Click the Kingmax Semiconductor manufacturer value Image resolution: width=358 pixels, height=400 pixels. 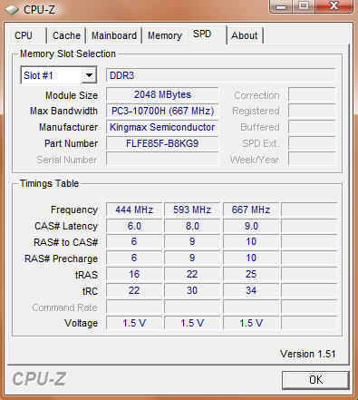(162, 127)
